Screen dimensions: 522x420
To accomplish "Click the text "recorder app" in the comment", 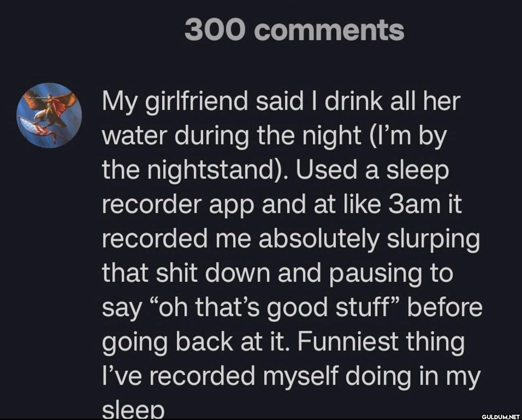I will click(x=177, y=205).
